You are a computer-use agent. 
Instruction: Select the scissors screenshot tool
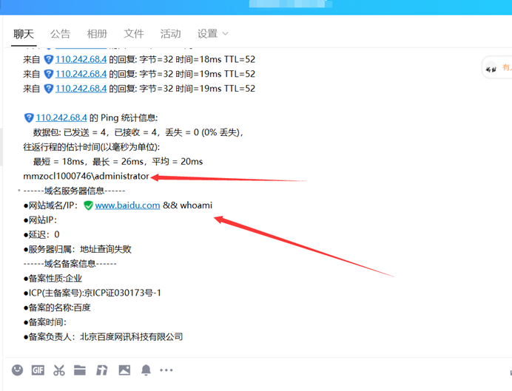[x=59, y=370]
